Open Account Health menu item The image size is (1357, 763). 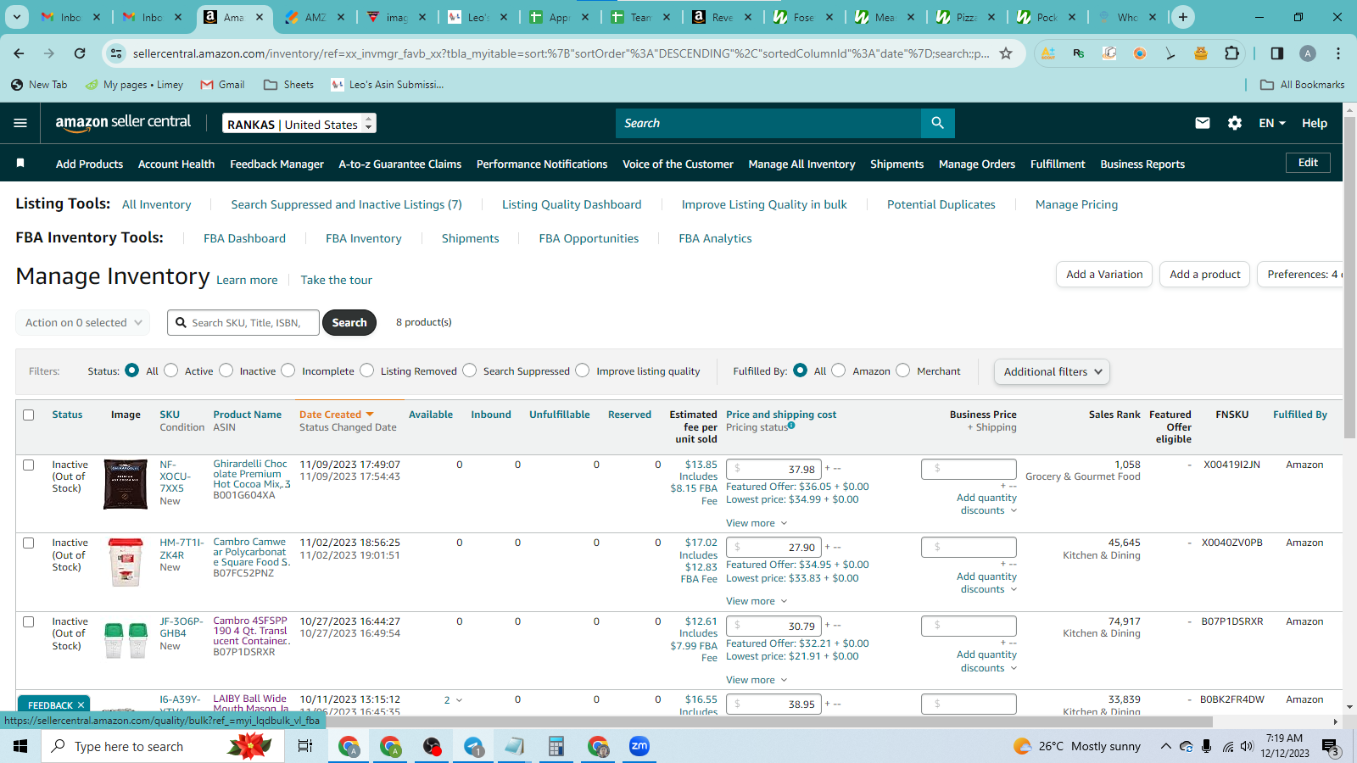(x=176, y=164)
